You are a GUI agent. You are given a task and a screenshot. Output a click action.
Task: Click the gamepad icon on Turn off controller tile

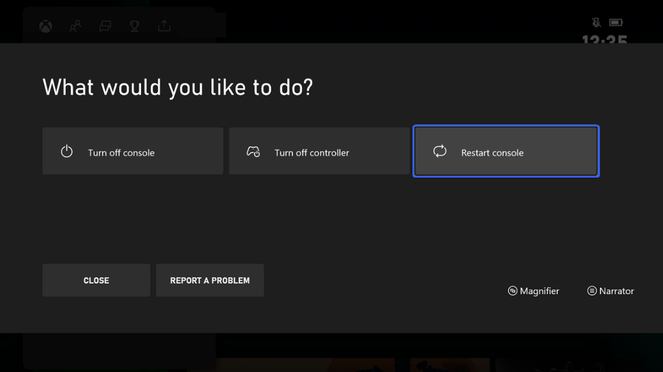[x=254, y=151]
